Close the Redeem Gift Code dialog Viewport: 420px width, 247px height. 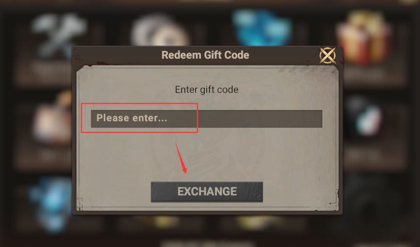pyautogui.click(x=327, y=56)
